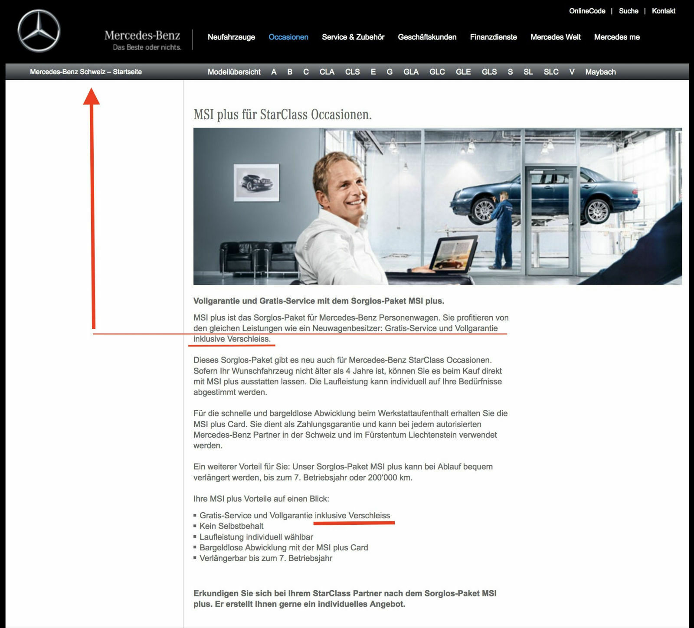
Task: Click the workshop hero banner image
Action: coord(438,206)
